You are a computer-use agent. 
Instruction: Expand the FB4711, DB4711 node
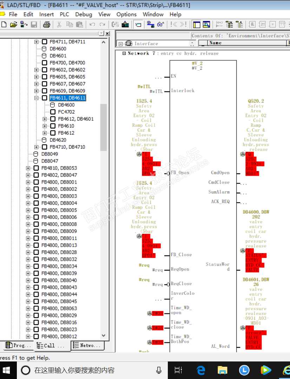pos(36,42)
